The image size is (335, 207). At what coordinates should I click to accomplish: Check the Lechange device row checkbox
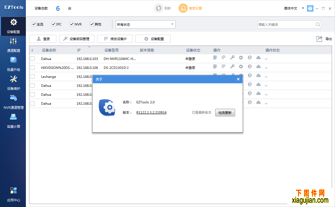tap(32, 77)
